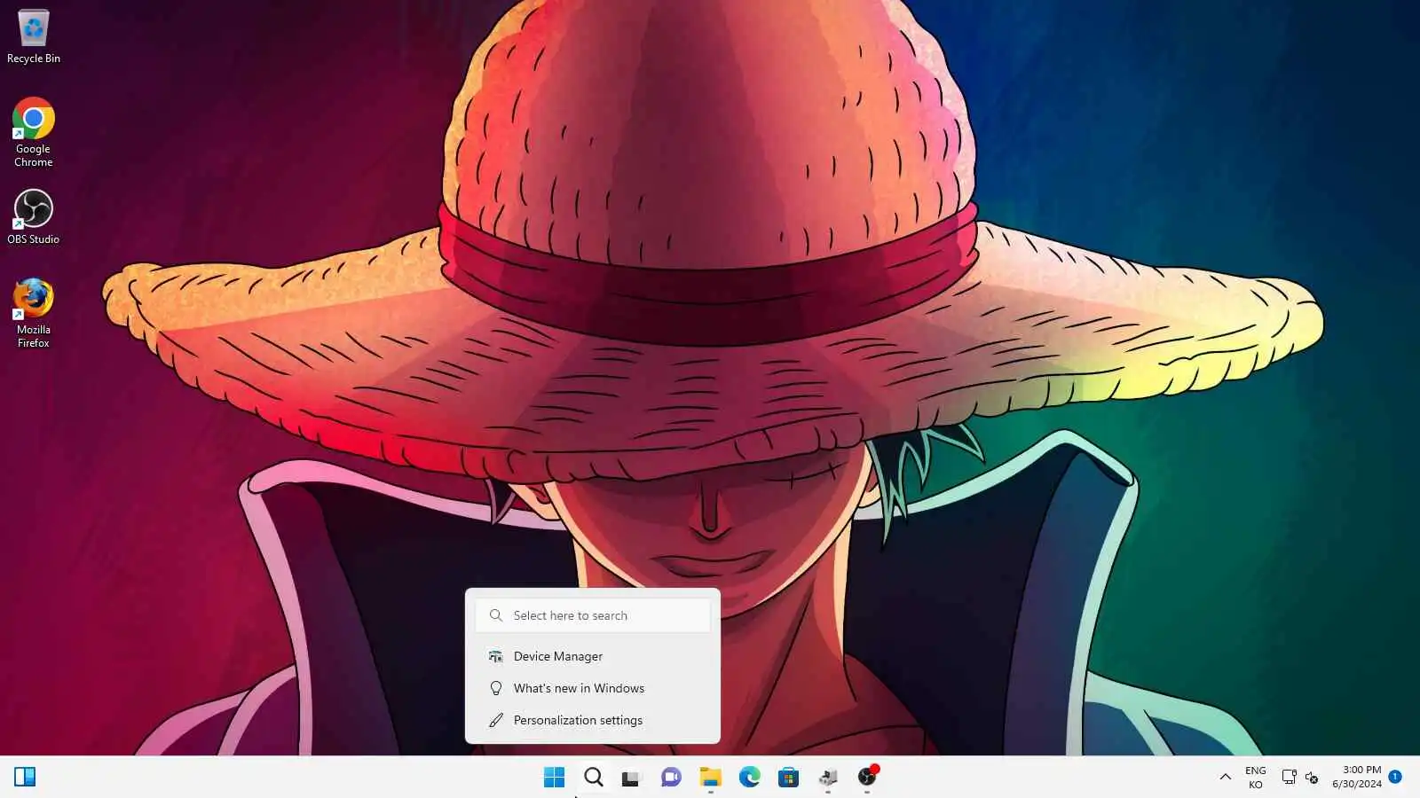
Task: Choose Device Manager from the search popup
Action: tap(593, 656)
